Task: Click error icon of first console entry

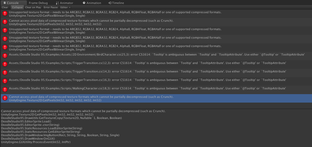Action: [5, 14]
